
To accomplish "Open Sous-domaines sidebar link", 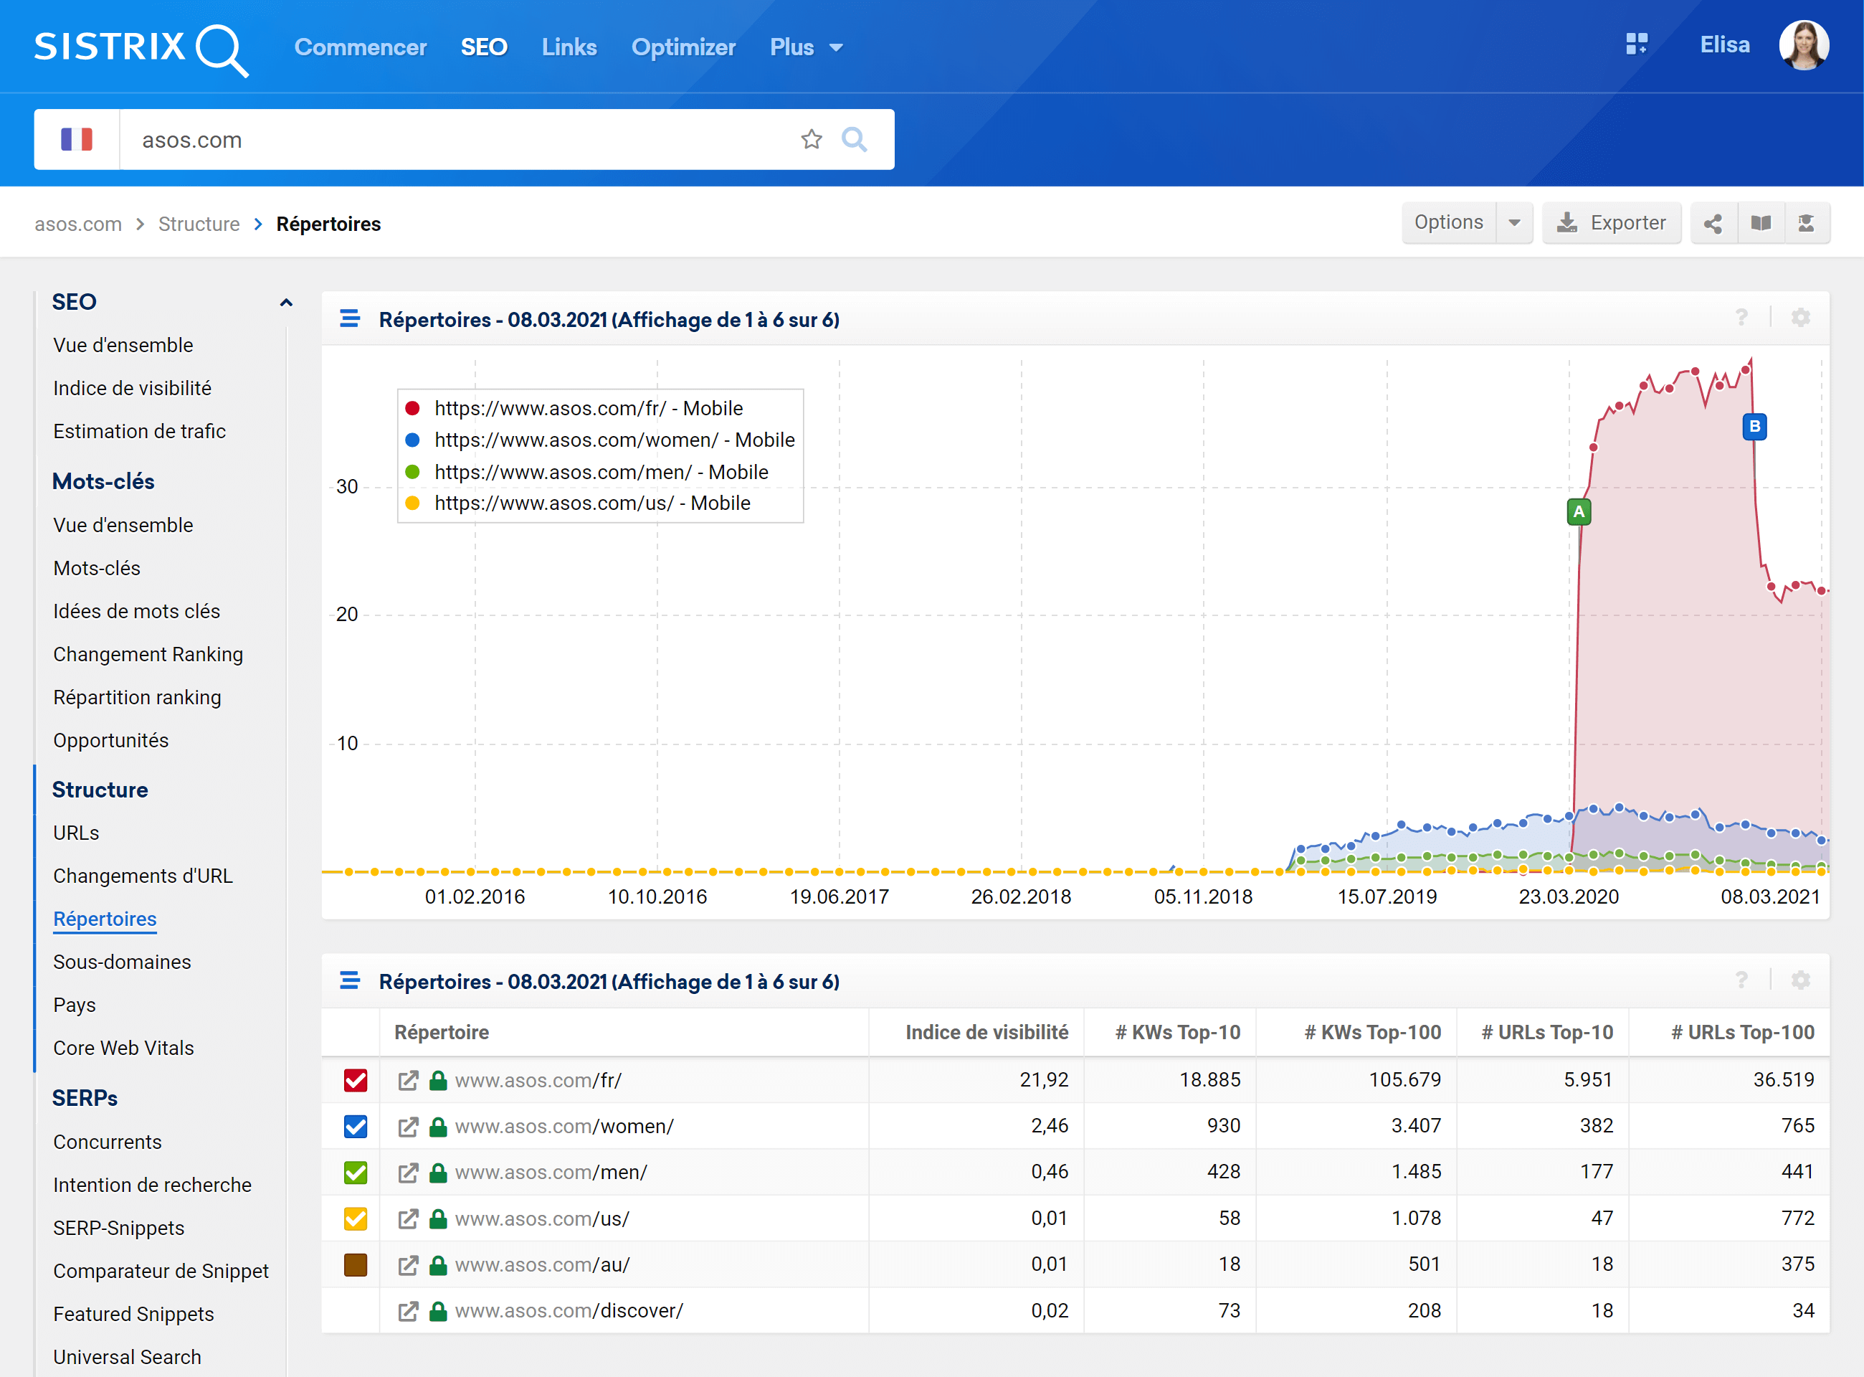I will click(123, 962).
